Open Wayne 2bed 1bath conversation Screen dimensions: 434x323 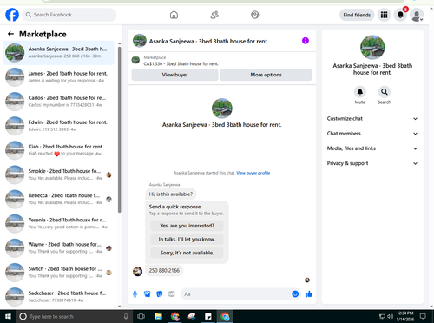click(59, 247)
